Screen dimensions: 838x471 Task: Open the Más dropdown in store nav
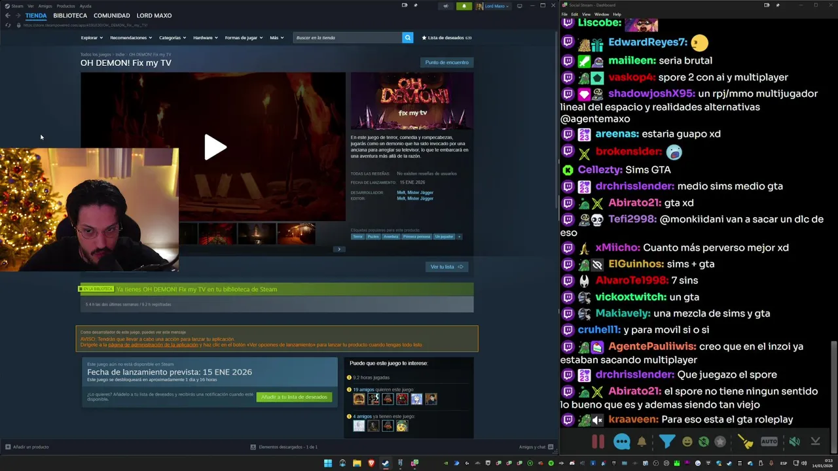[x=277, y=38]
